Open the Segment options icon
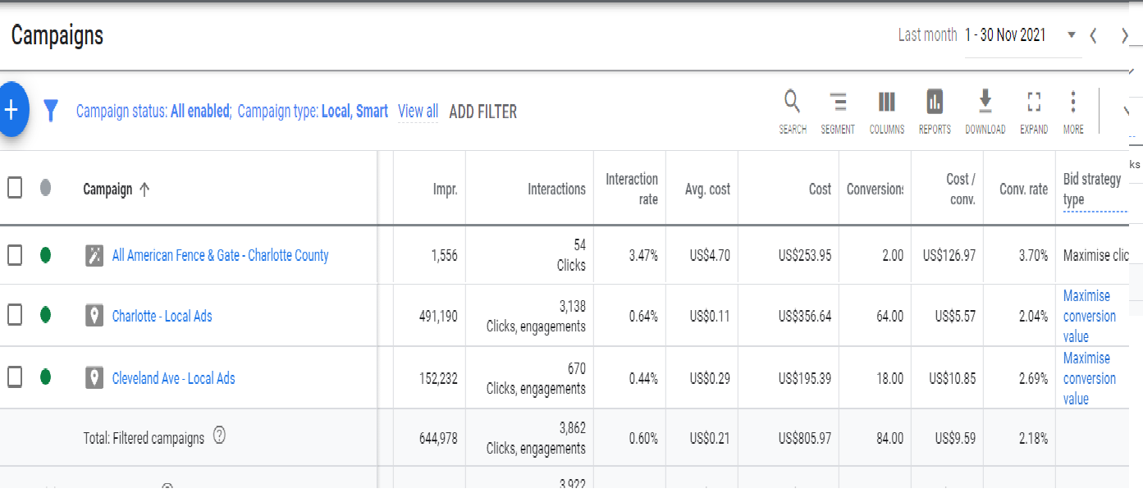 click(x=838, y=102)
